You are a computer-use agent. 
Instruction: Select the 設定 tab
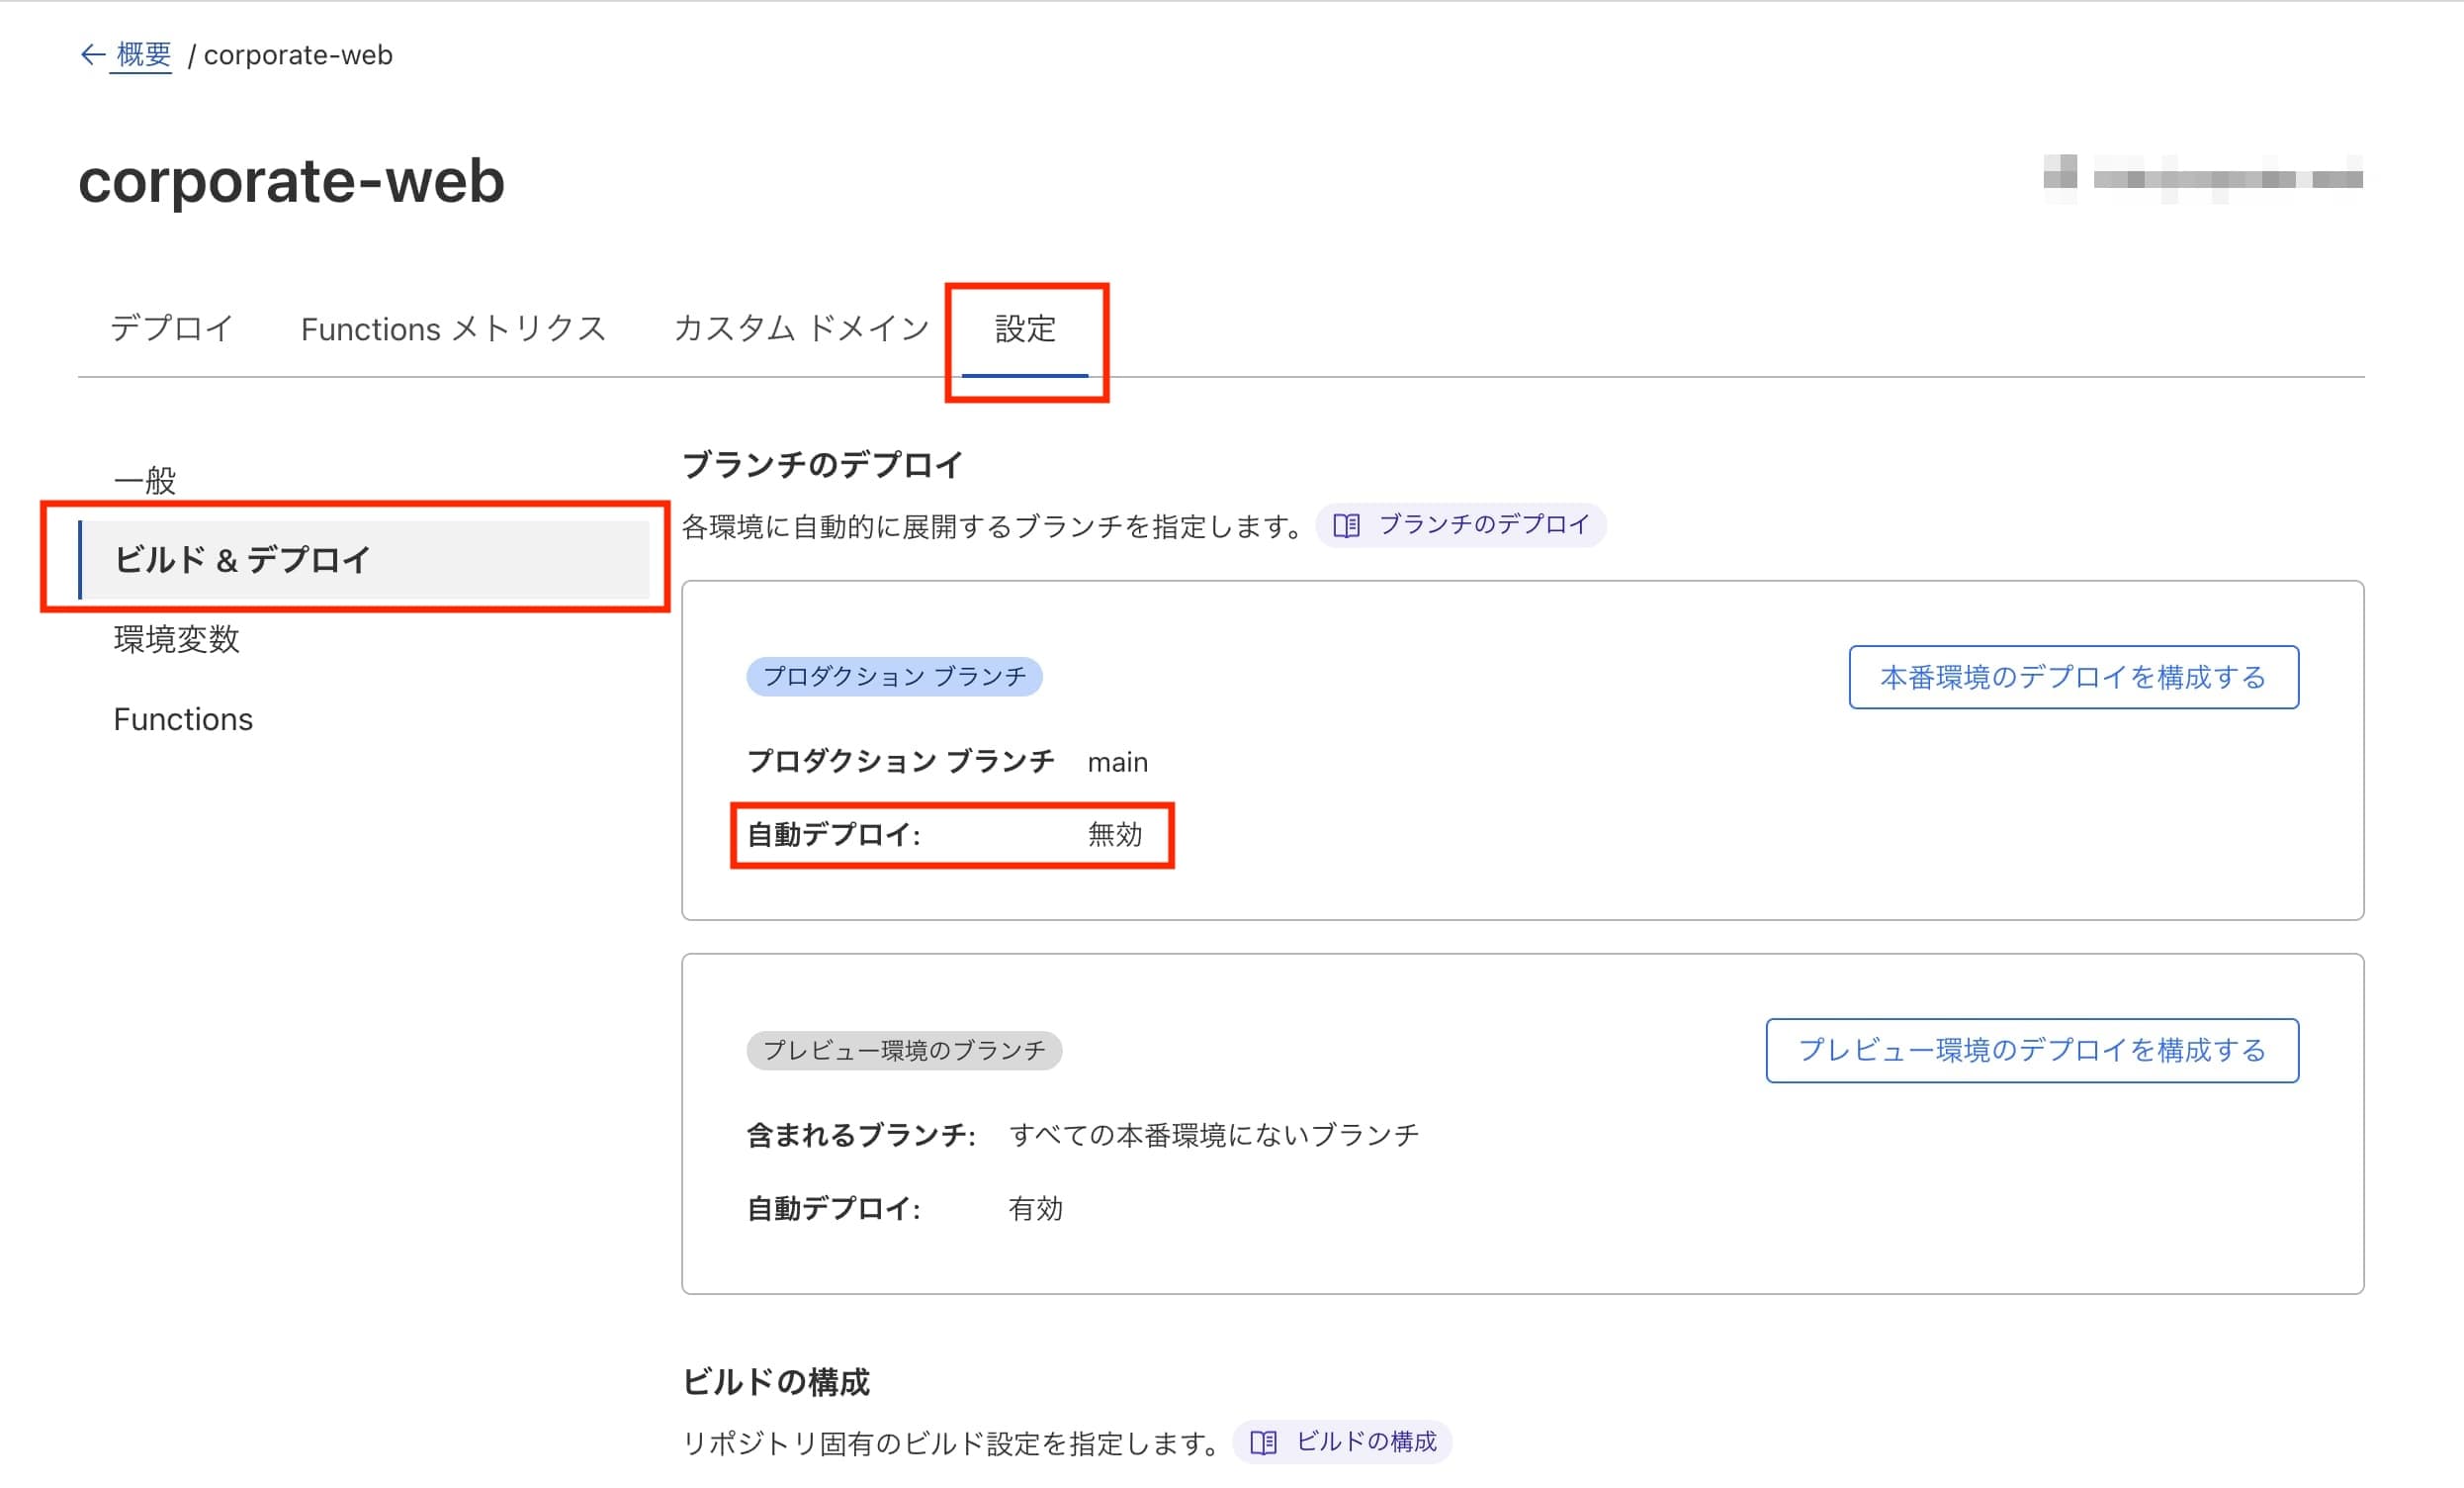(x=1025, y=330)
